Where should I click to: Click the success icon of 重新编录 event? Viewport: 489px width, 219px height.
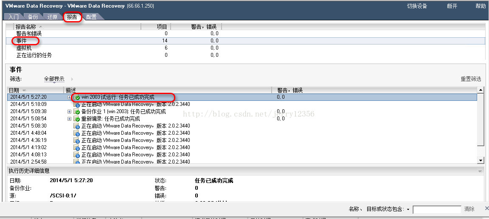(x=77, y=119)
